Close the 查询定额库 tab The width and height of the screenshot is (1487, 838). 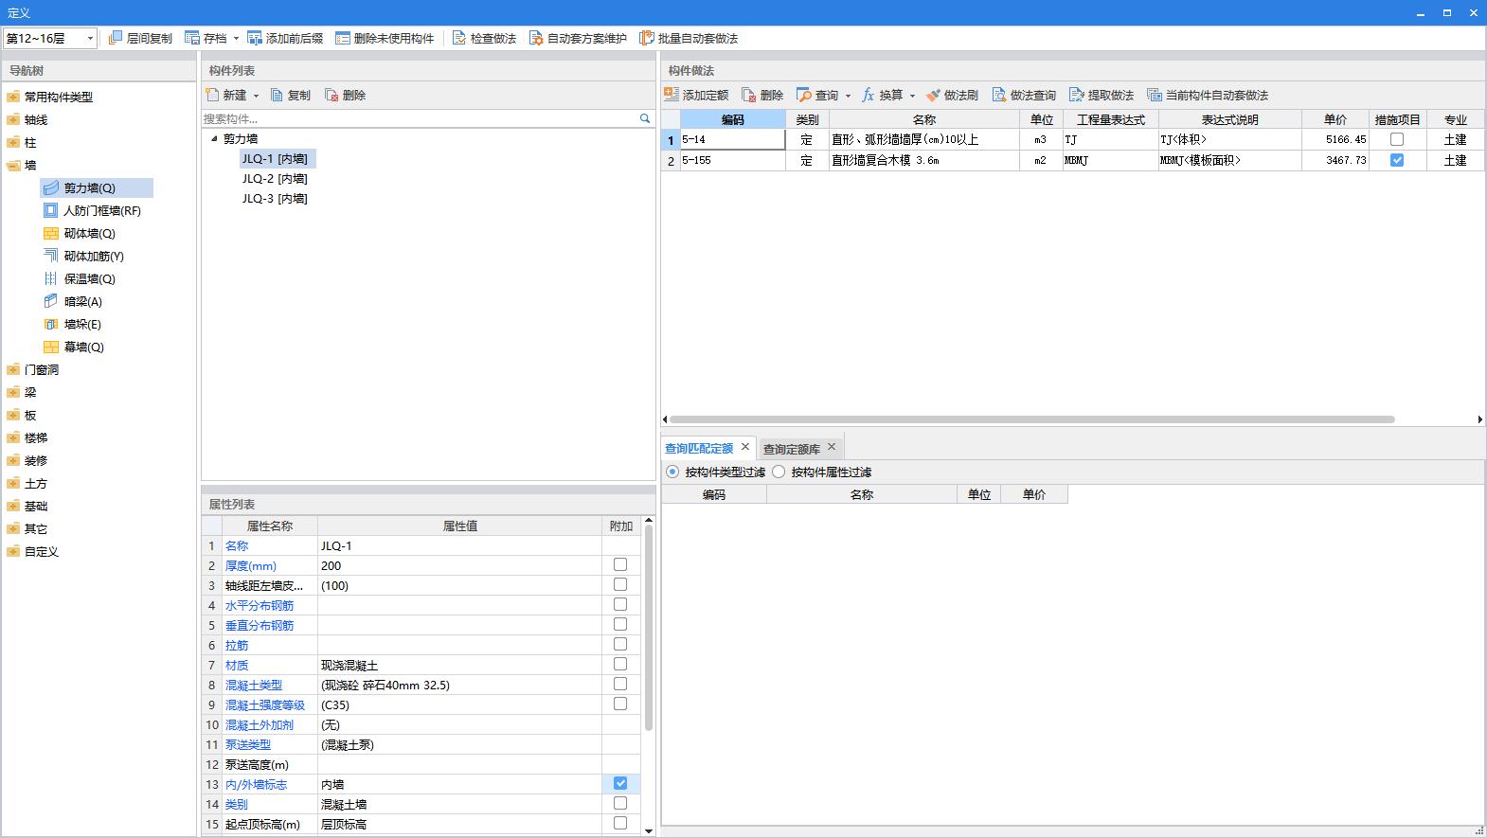pyautogui.click(x=832, y=447)
